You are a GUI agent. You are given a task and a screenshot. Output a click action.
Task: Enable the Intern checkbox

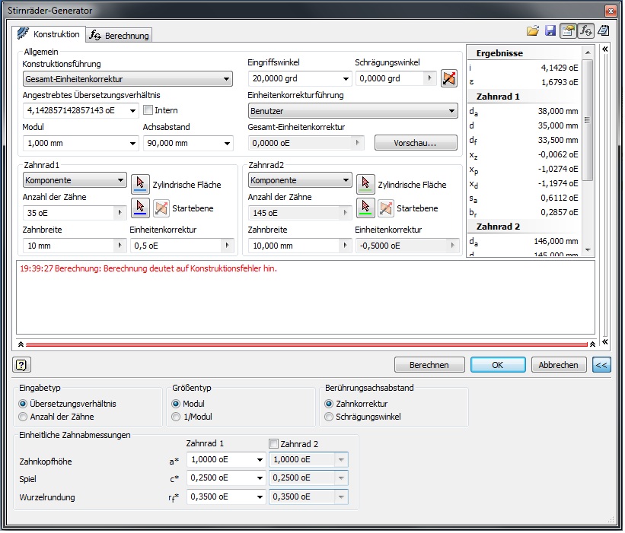click(148, 110)
